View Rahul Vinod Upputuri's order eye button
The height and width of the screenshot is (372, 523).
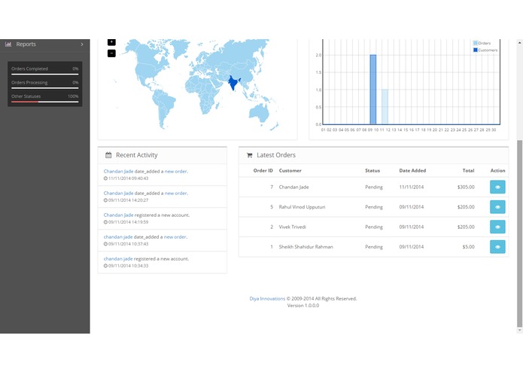click(x=497, y=207)
